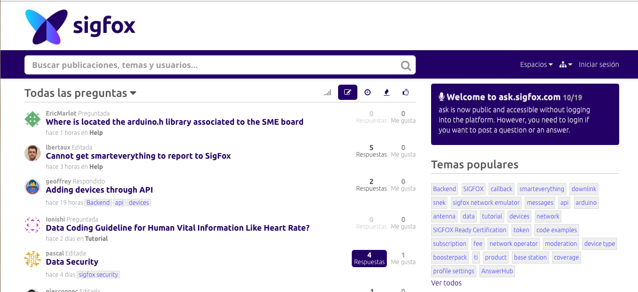Open user profile geoffrey name
The height and width of the screenshot is (292, 638).
58,181
